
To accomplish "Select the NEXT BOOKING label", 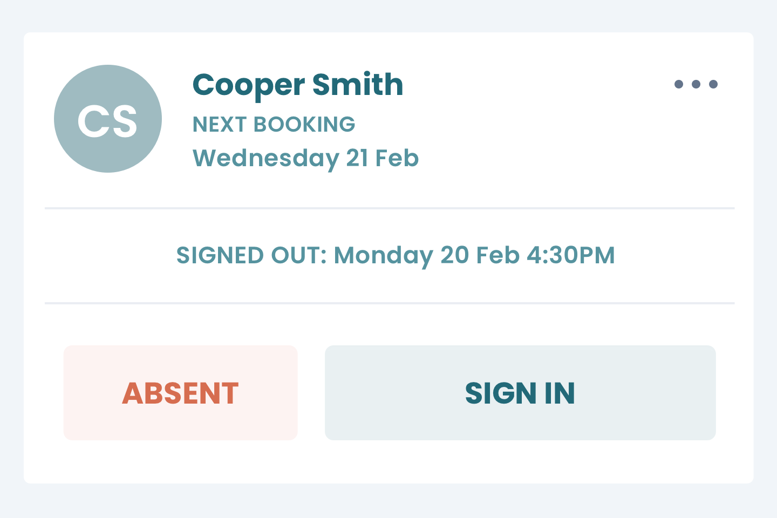I will click(x=274, y=125).
